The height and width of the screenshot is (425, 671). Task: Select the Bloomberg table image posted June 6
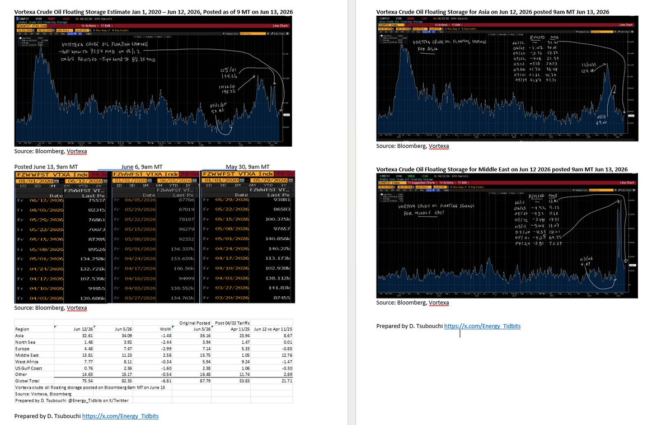pos(156,237)
